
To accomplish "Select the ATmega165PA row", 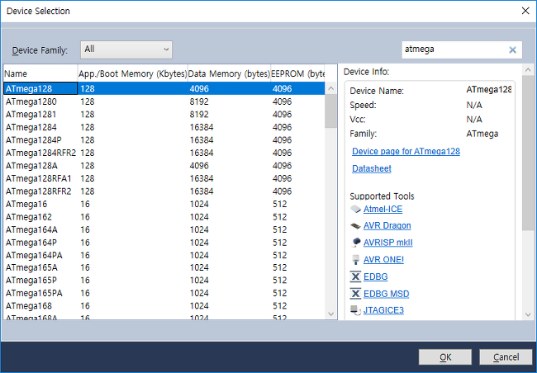I will point(164,293).
